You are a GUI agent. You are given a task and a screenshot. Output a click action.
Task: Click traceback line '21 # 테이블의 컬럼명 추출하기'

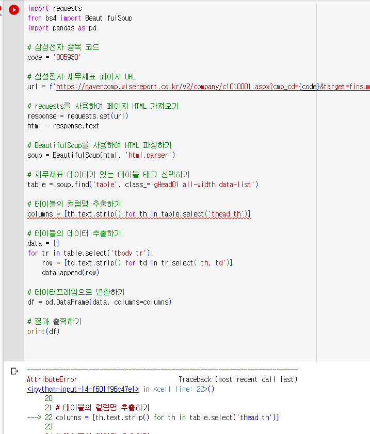pos(97,407)
